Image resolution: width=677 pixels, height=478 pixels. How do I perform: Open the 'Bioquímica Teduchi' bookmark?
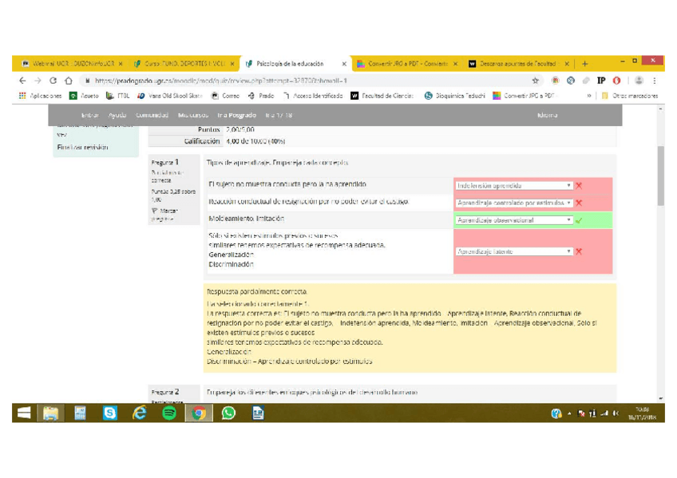pyautogui.click(x=454, y=96)
